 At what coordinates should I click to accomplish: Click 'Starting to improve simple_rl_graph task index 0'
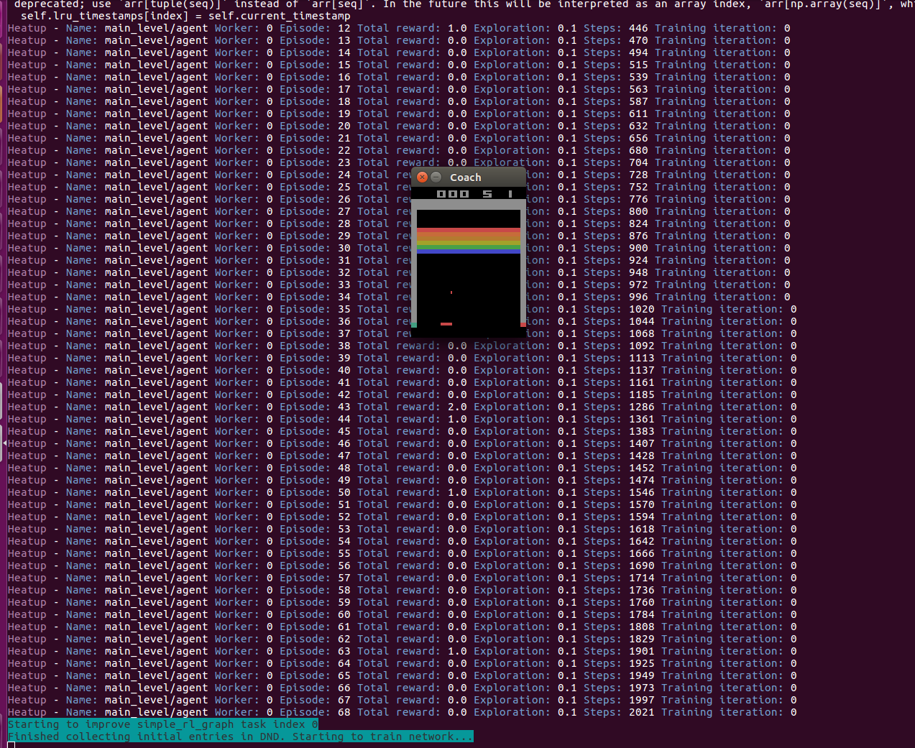163,724
